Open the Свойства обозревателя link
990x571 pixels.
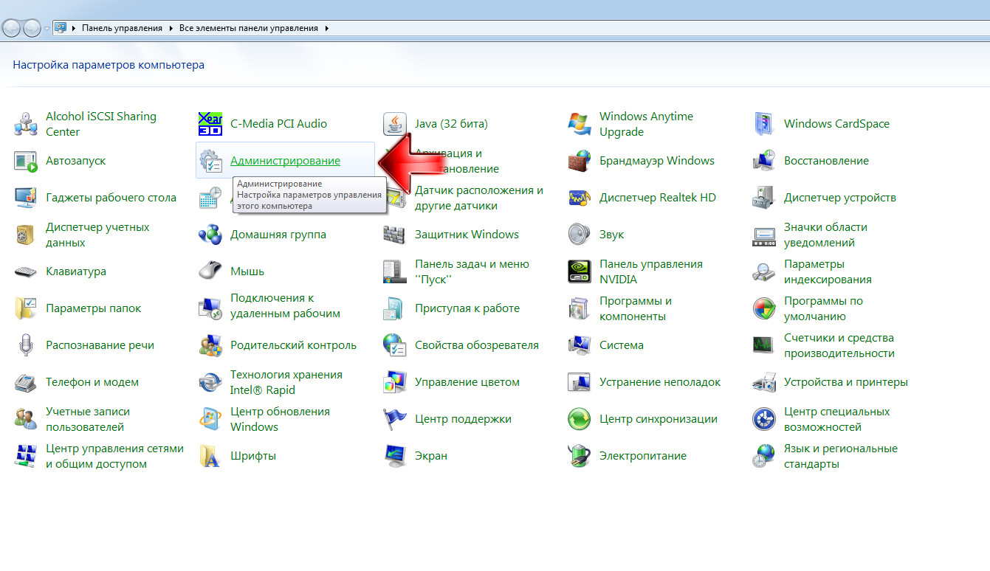click(477, 345)
